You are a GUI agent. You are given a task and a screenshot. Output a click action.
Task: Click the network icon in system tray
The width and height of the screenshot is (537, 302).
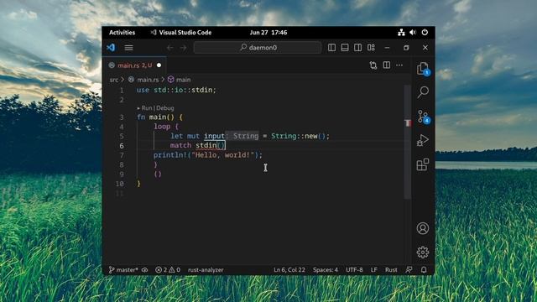pyautogui.click(x=401, y=32)
